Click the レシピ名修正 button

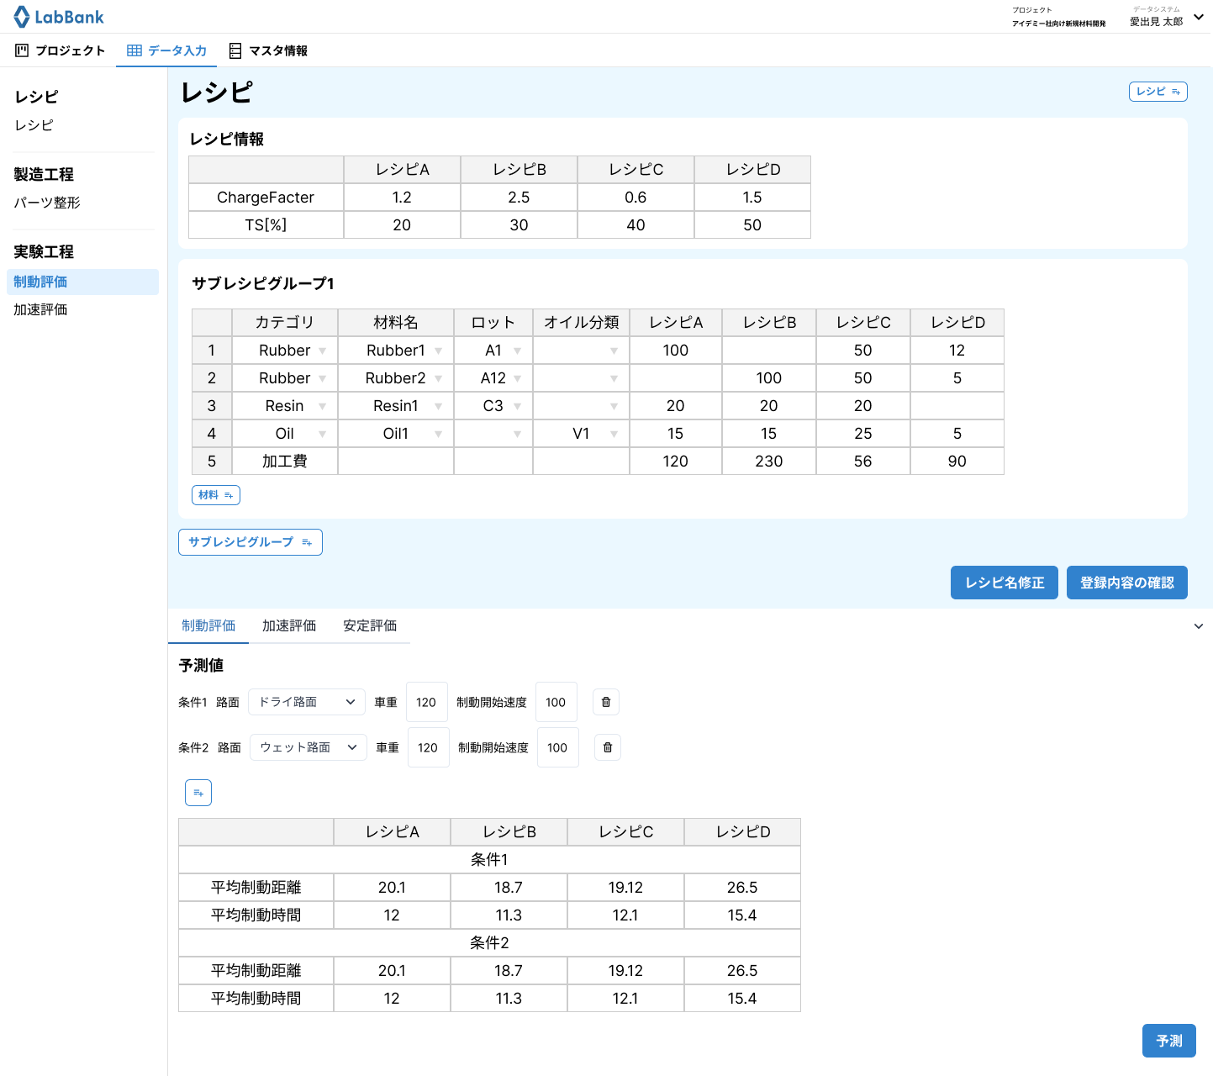coord(1005,583)
